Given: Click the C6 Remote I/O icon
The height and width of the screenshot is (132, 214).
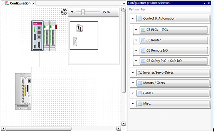Looking at the screenshot, I should point(143,50).
